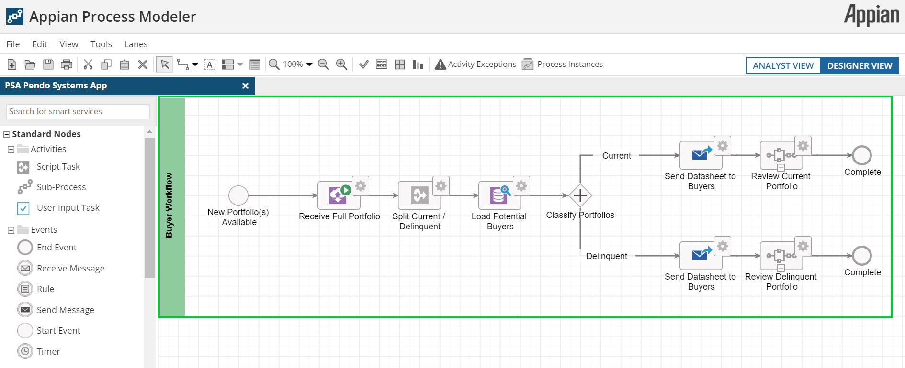905x368 pixels.
Task: Save the process model
Action: click(x=48, y=65)
